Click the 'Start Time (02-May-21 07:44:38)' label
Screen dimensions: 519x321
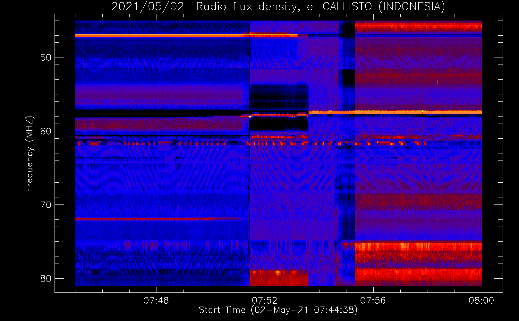tap(278, 310)
